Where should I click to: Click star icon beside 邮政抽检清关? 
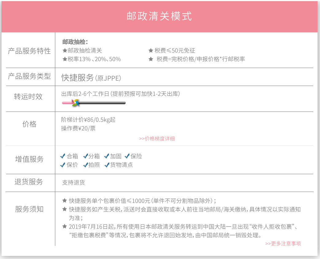[x=65, y=51]
